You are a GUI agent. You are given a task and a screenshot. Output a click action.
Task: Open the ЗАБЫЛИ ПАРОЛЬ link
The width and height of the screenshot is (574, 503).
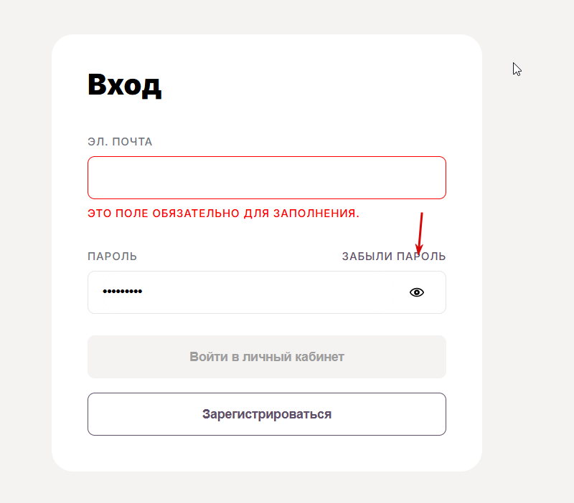tap(393, 257)
